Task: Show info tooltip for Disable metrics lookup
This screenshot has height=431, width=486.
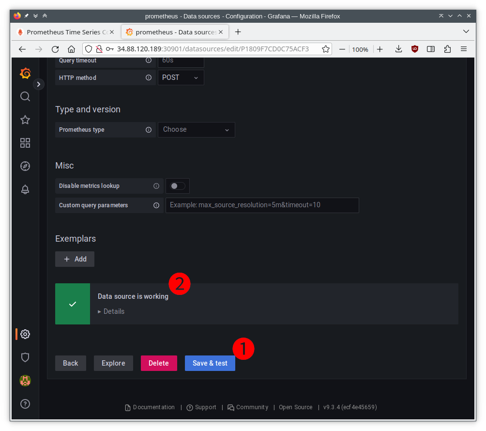Action: click(156, 186)
